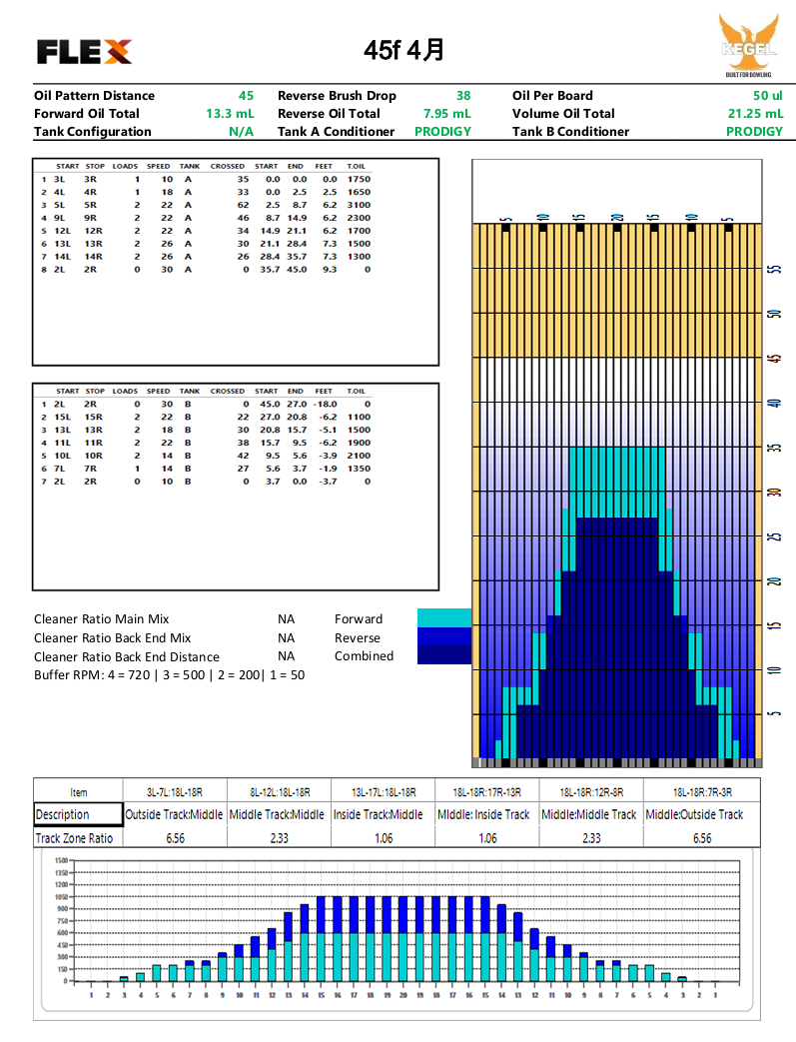Image resolution: width=796 pixels, height=1042 pixels.
Task: Click the Buffer RPM settings line
Action: point(169,675)
